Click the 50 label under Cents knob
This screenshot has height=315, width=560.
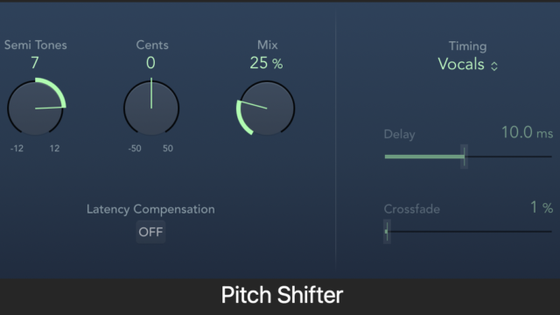[168, 148]
